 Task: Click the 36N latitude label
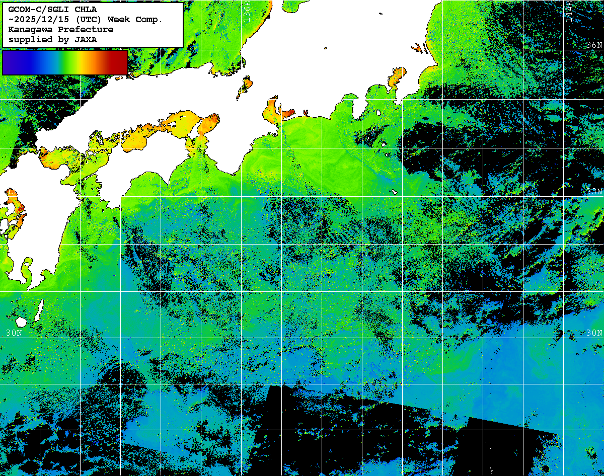pyautogui.click(x=594, y=45)
